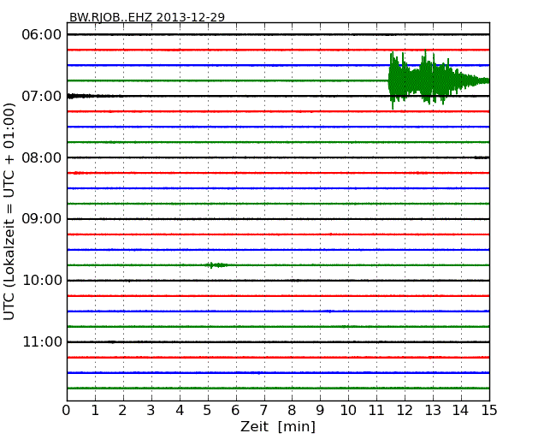Select the 07:00 y-axis tick label
The height and width of the screenshot is (445, 556).
(x=42, y=96)
